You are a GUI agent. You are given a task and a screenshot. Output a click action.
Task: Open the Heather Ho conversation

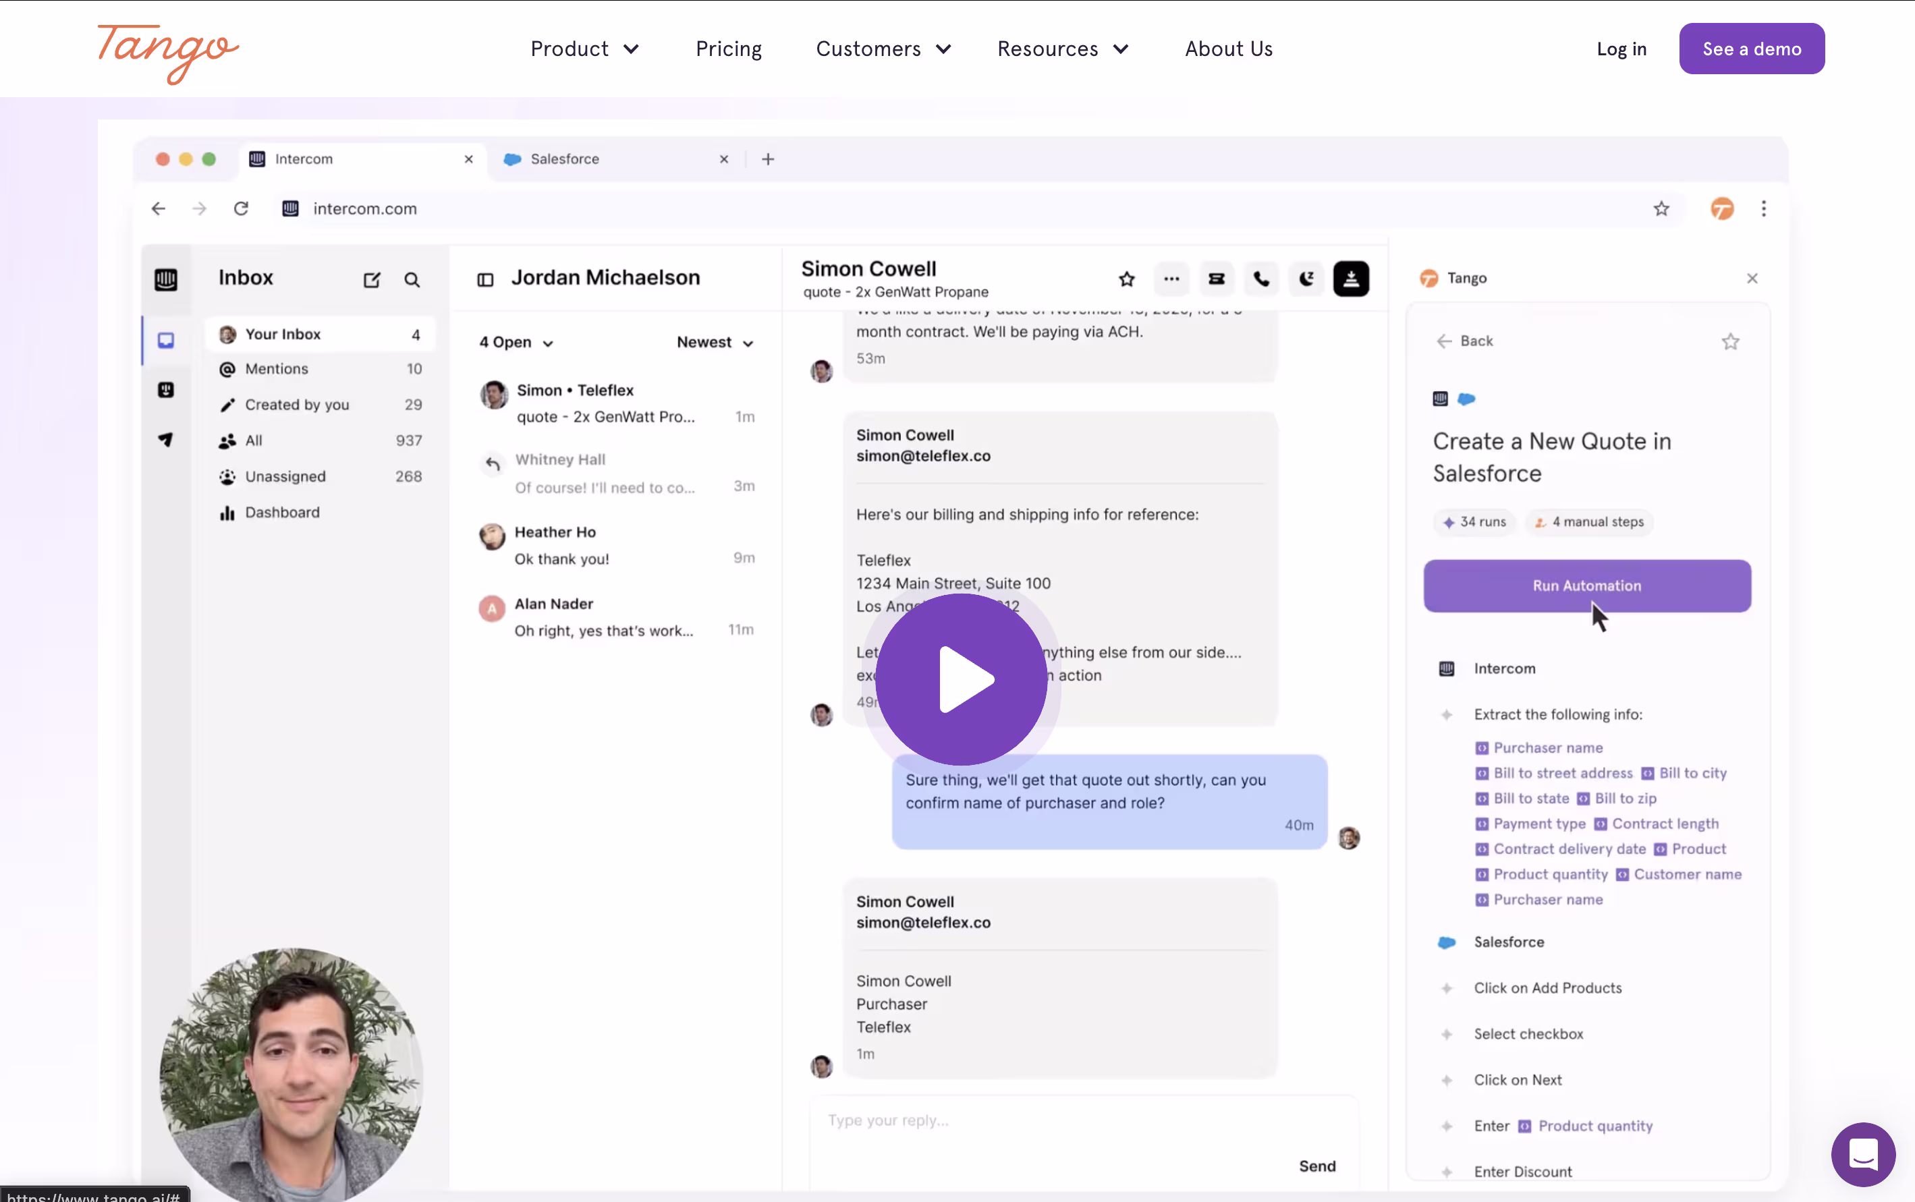616,545
